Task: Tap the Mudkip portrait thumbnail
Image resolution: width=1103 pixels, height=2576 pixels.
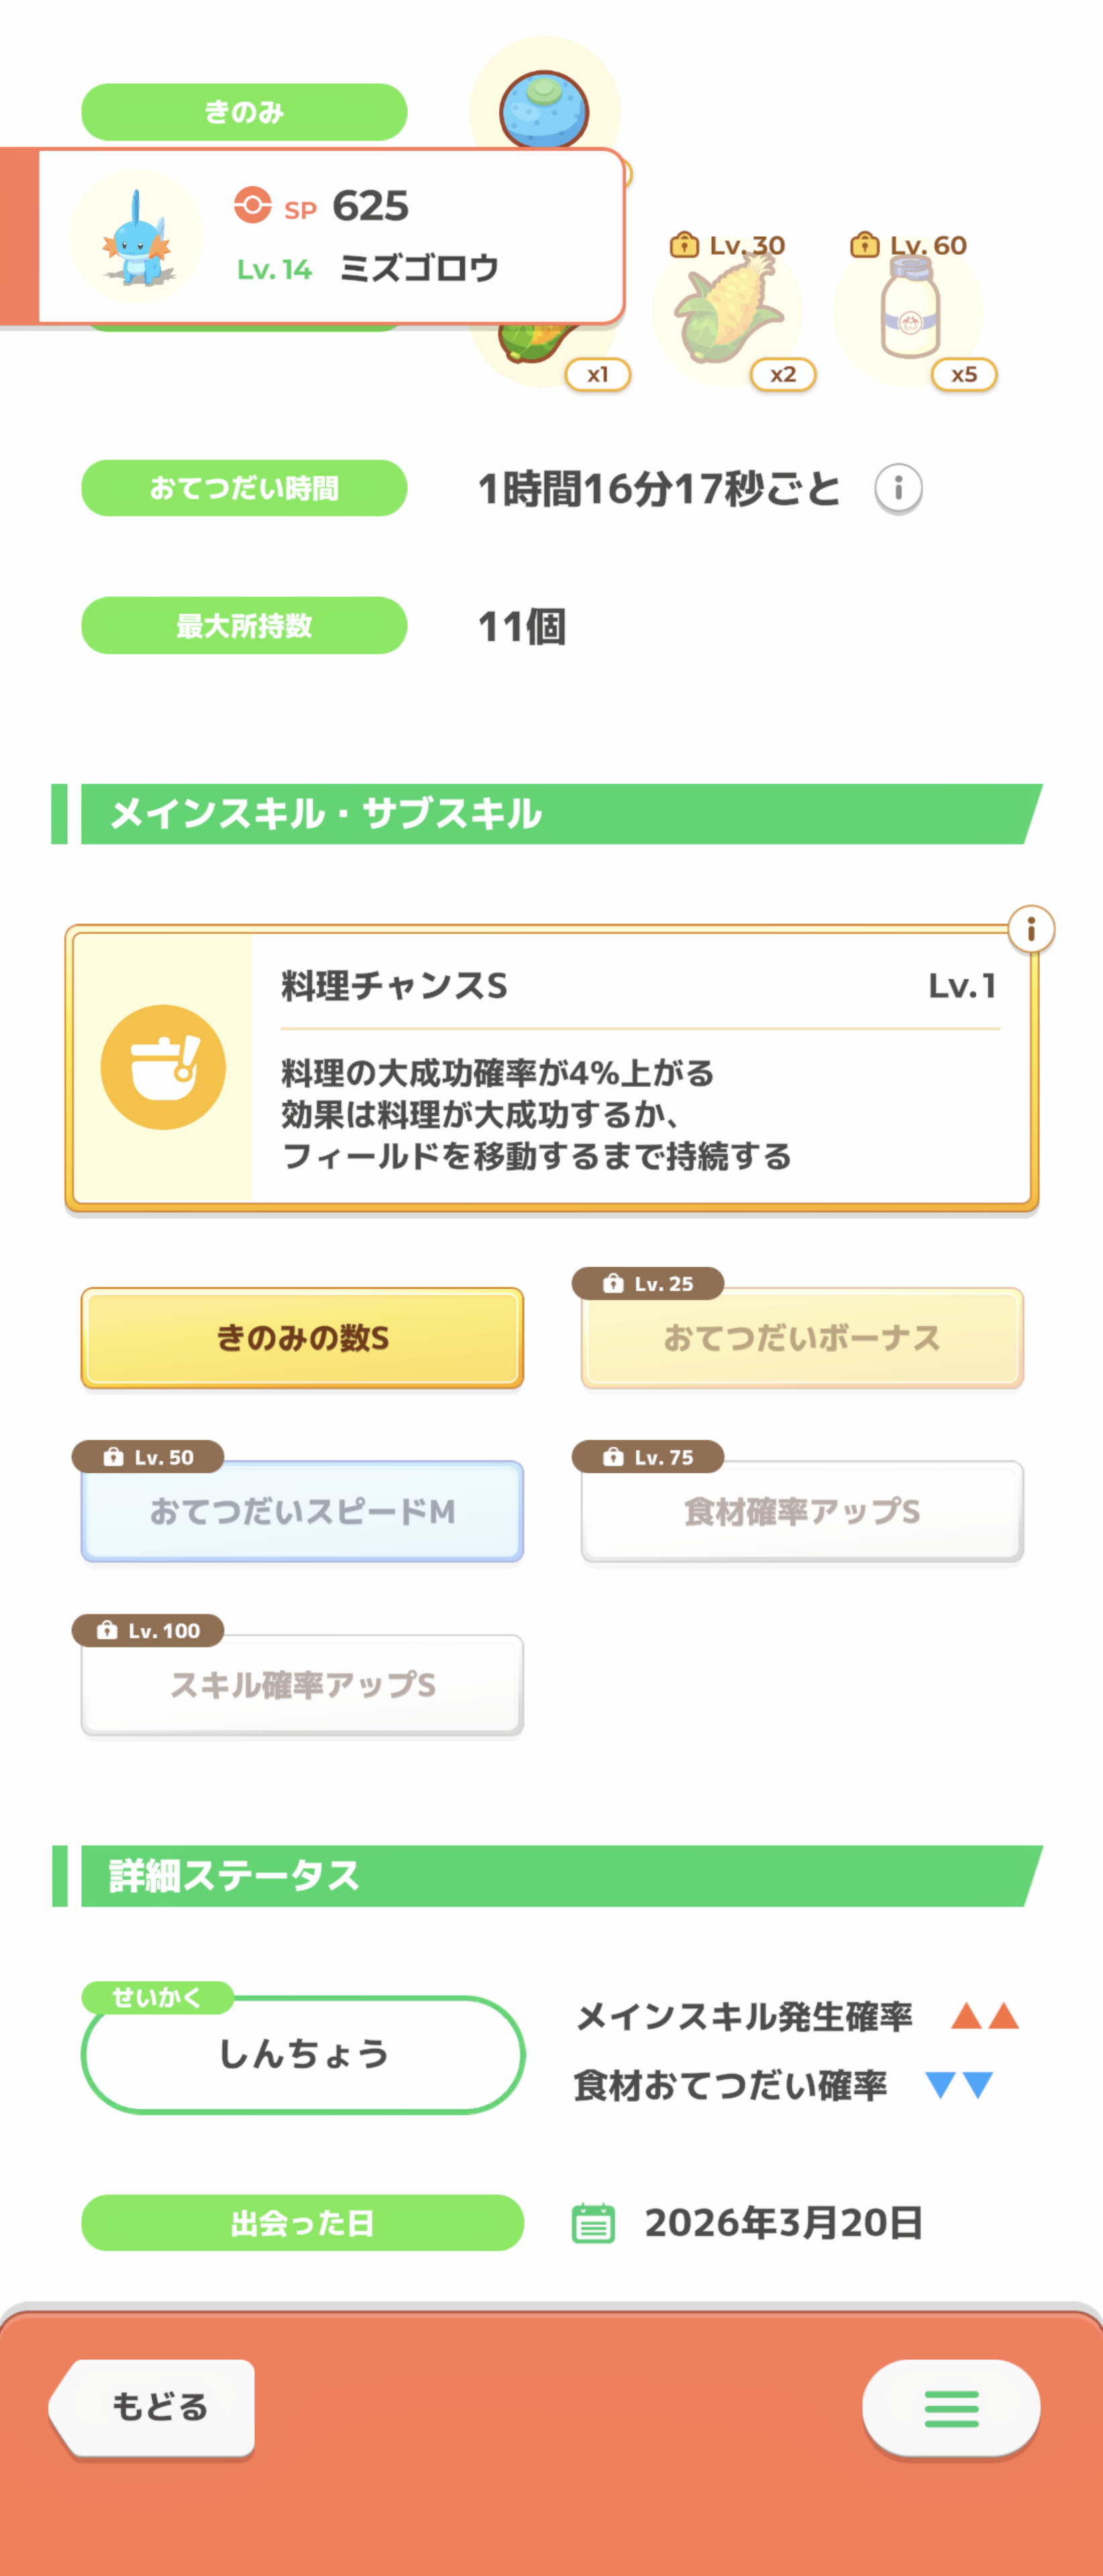Action: point(136,238)
